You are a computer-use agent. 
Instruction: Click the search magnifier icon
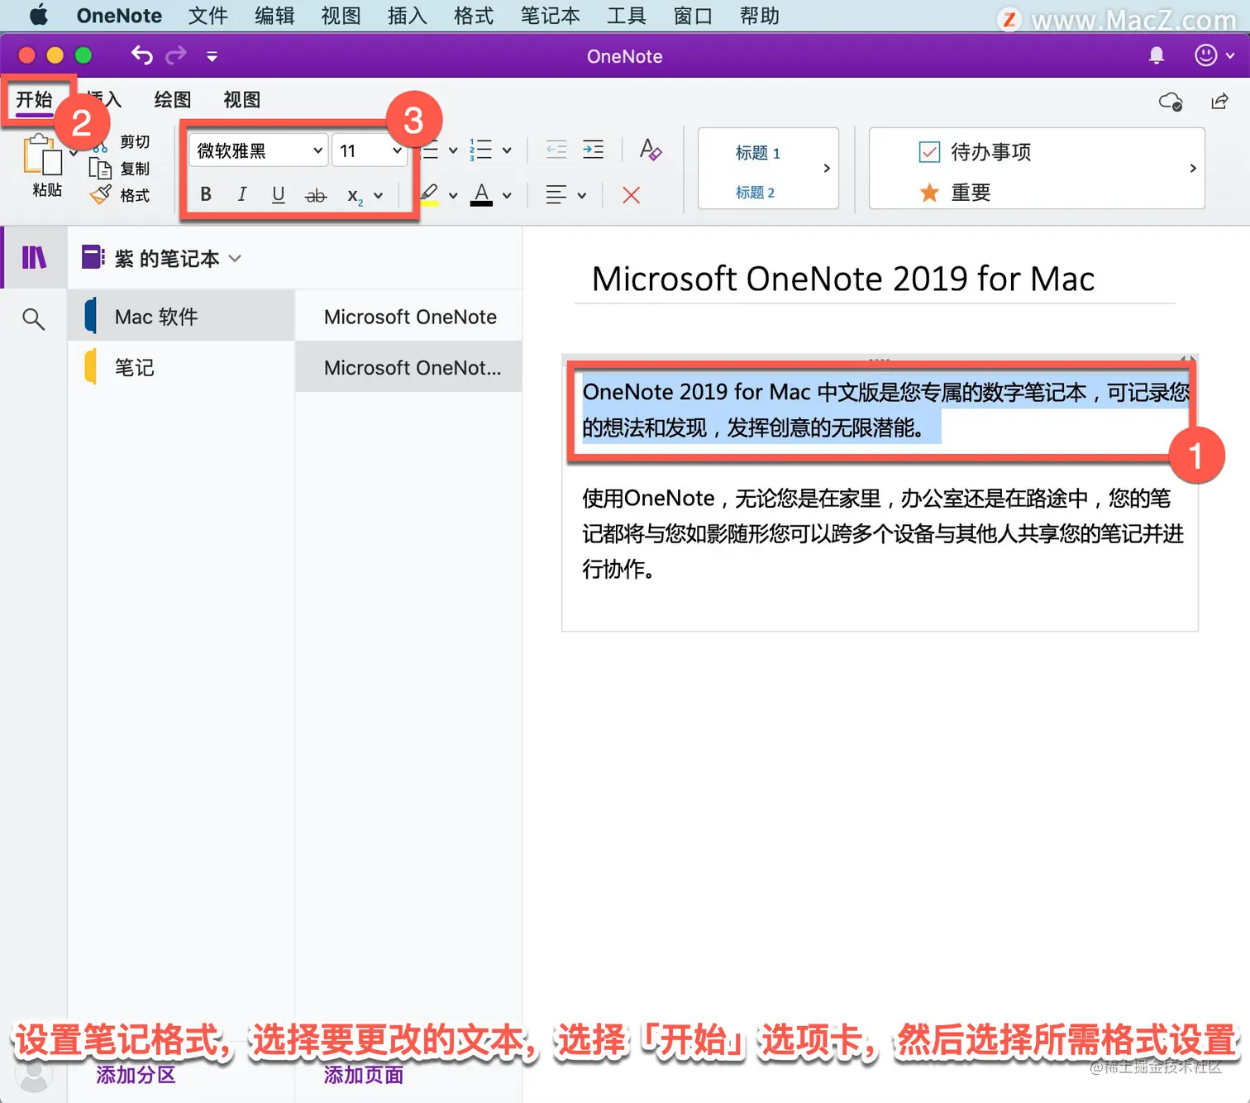(x=33, y=319)
